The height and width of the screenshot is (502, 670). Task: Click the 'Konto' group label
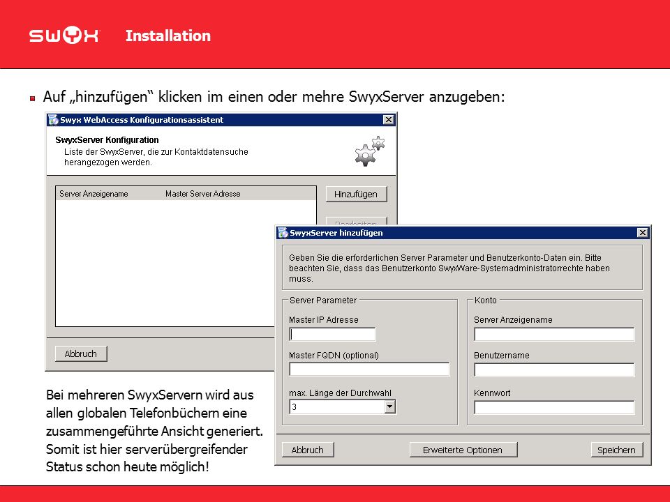coord(486,300)
